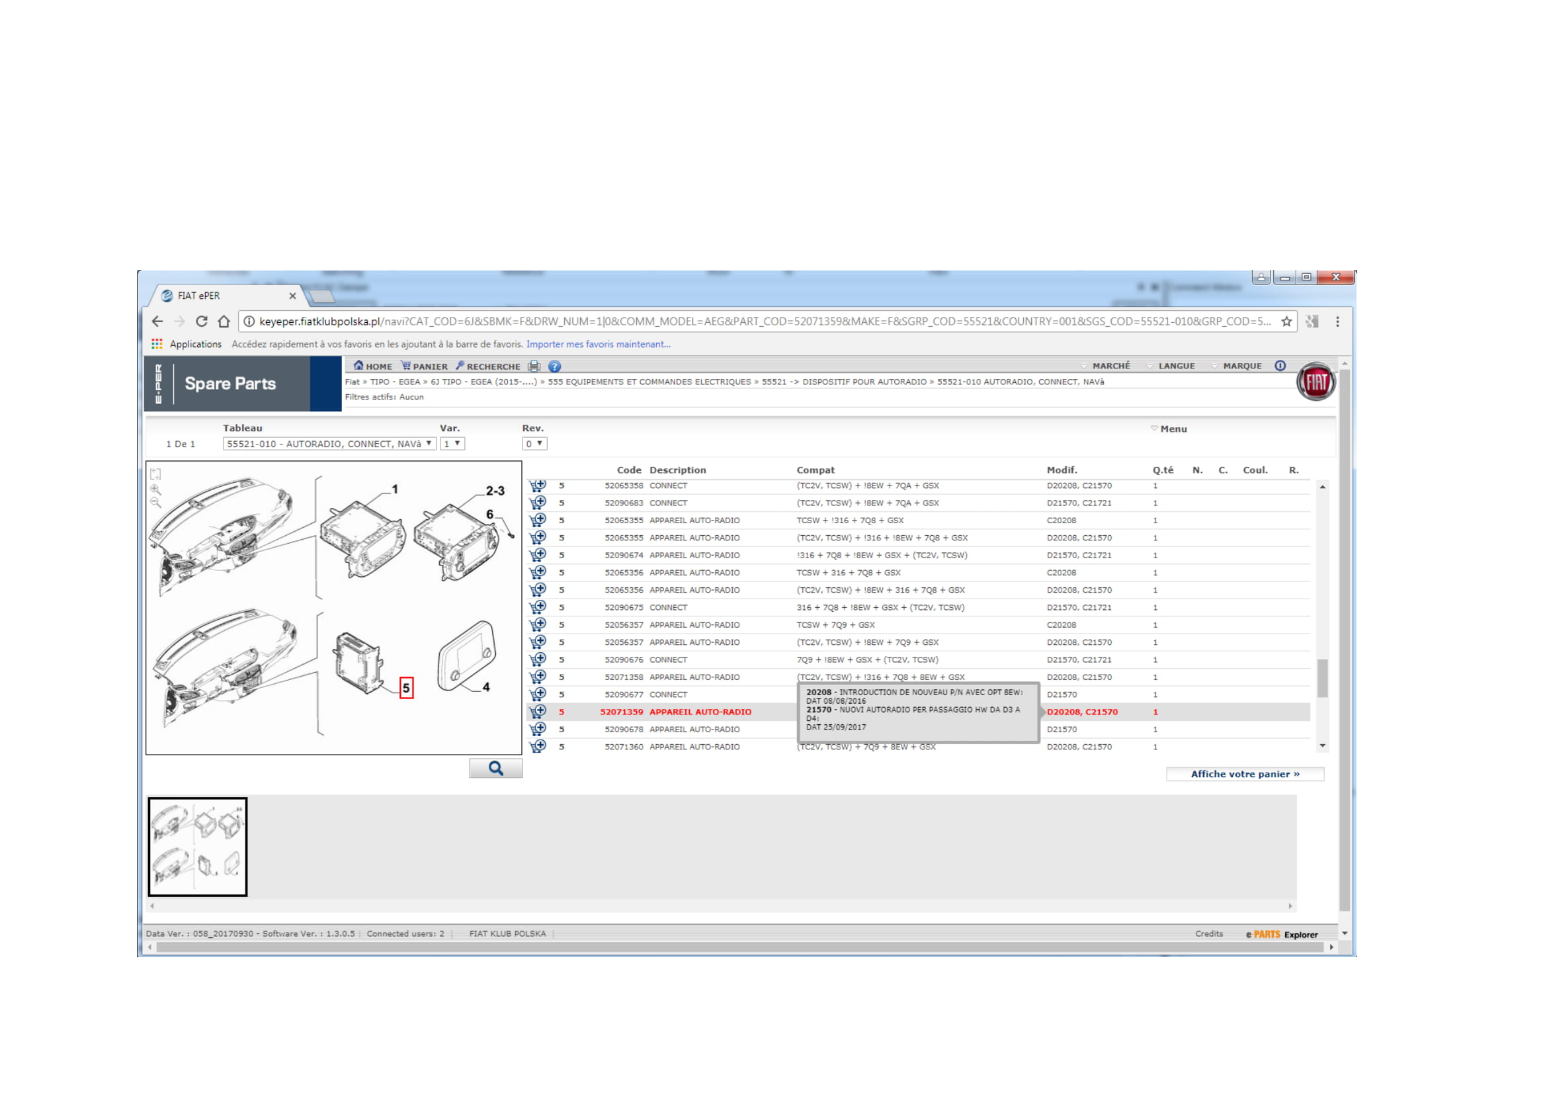1547x1094 pixels.
Task: Zoom out on the parts diagram
Action: point(155,503)
